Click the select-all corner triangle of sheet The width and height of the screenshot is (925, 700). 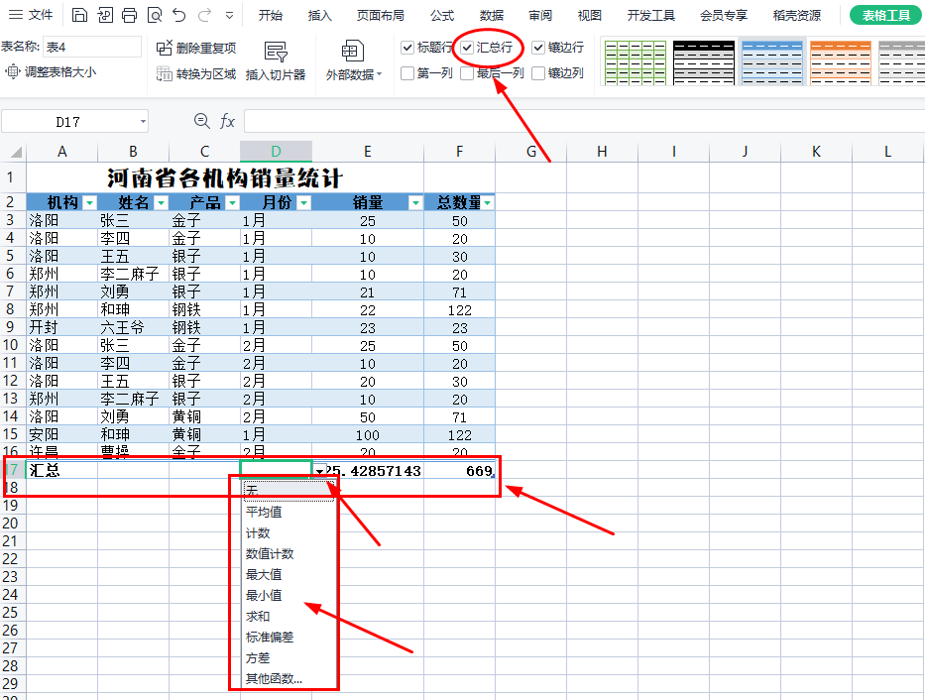click(17, 152)
